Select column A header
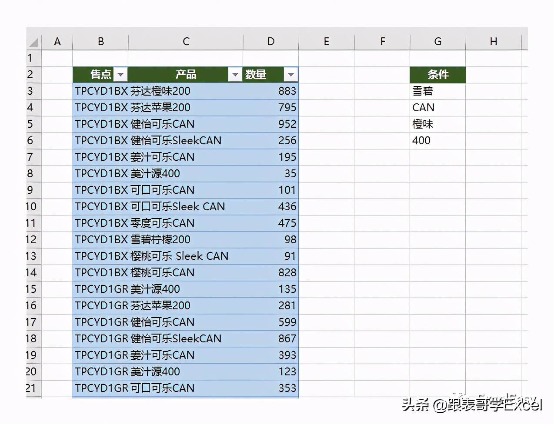This screenshot has width=554, height=424. coord(57,42)
